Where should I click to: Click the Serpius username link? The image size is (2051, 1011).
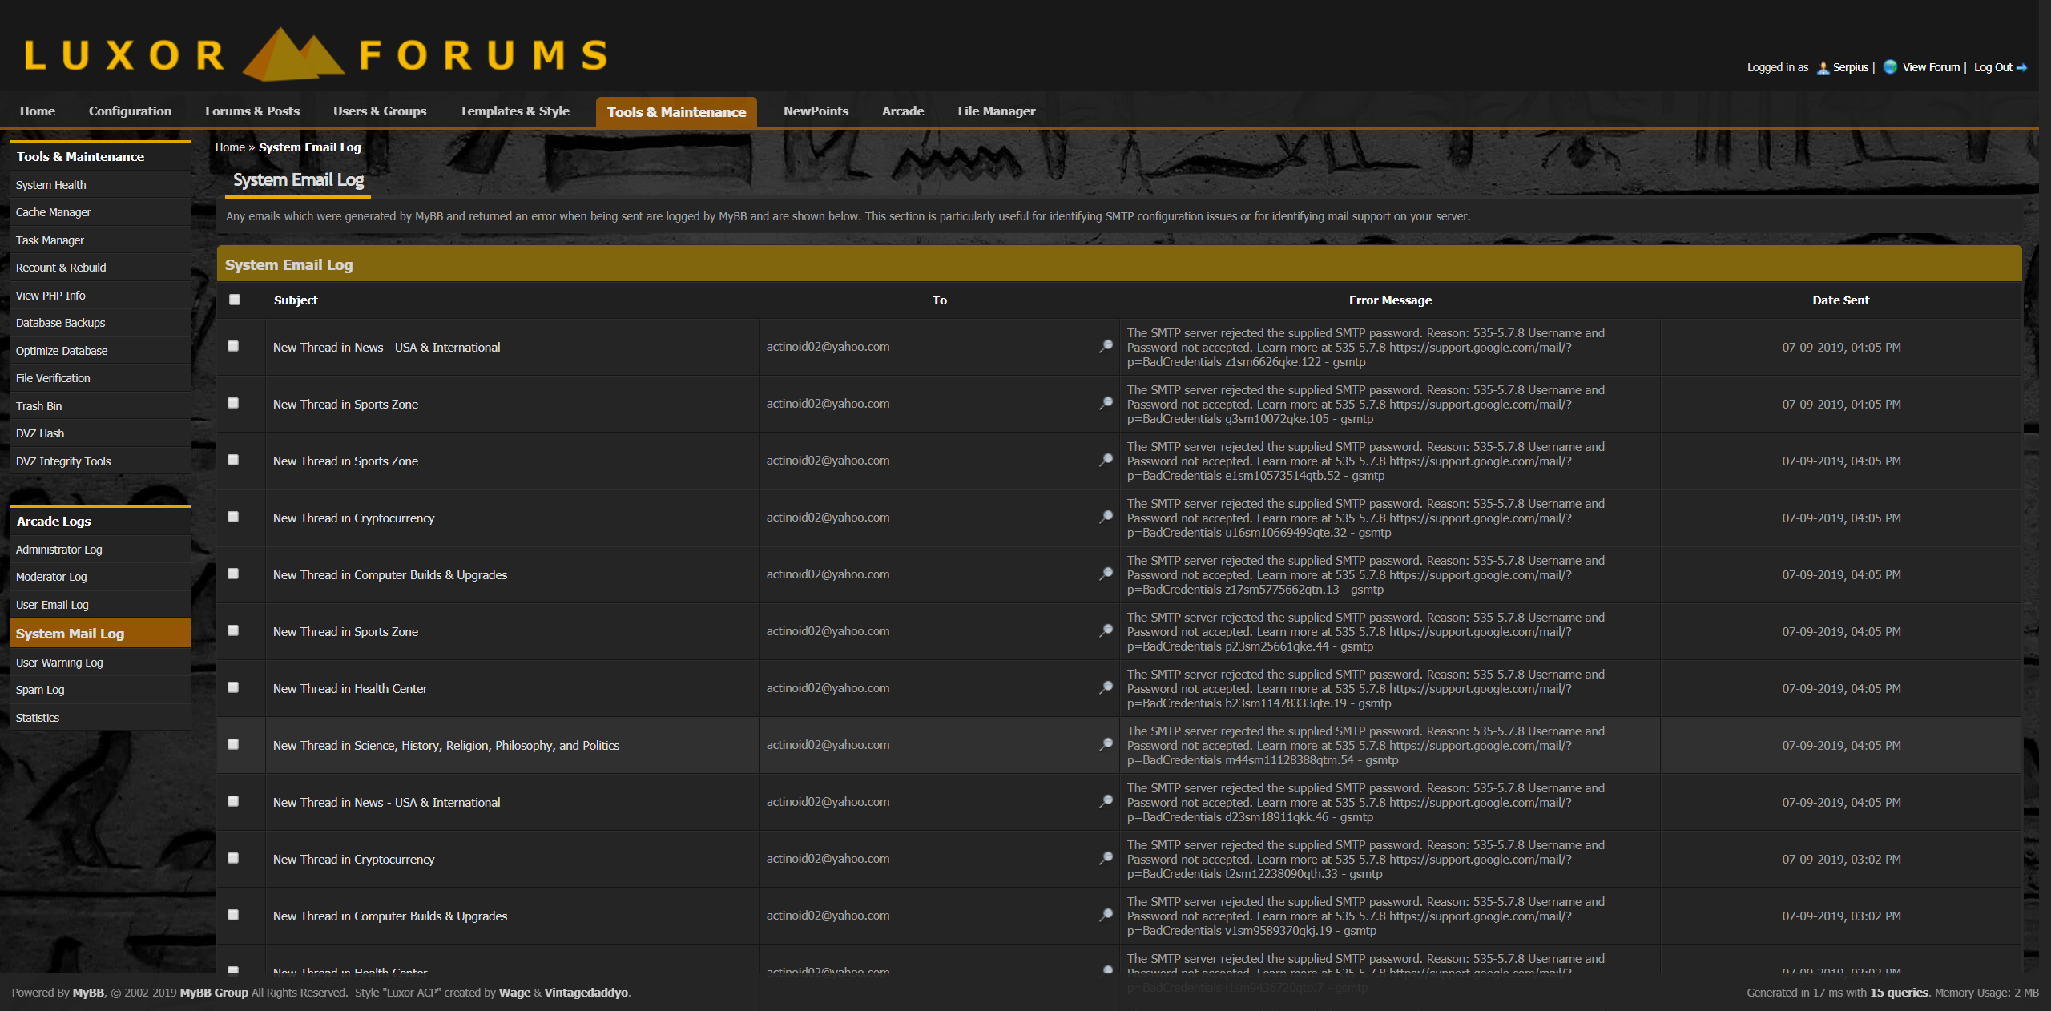click(x=1850, y=67)
